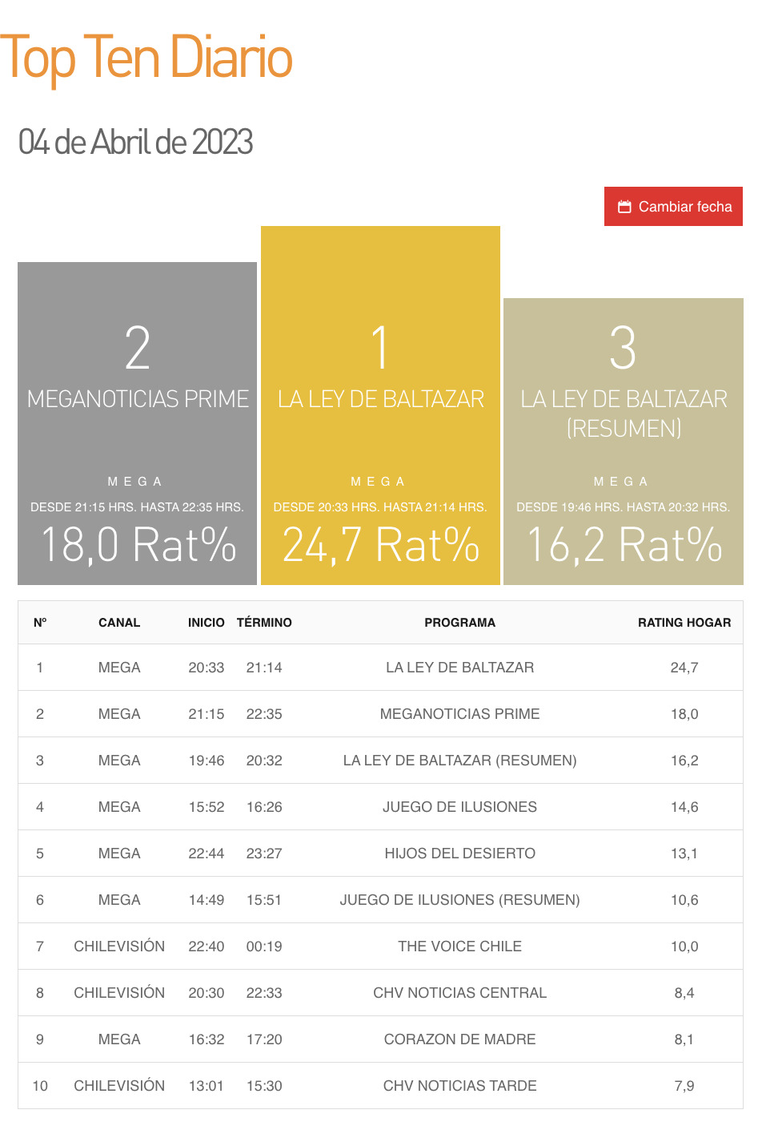This screenshot has width=762, height=1122.
Task: Sort table by CANAL column header
Action: (119, 622)
